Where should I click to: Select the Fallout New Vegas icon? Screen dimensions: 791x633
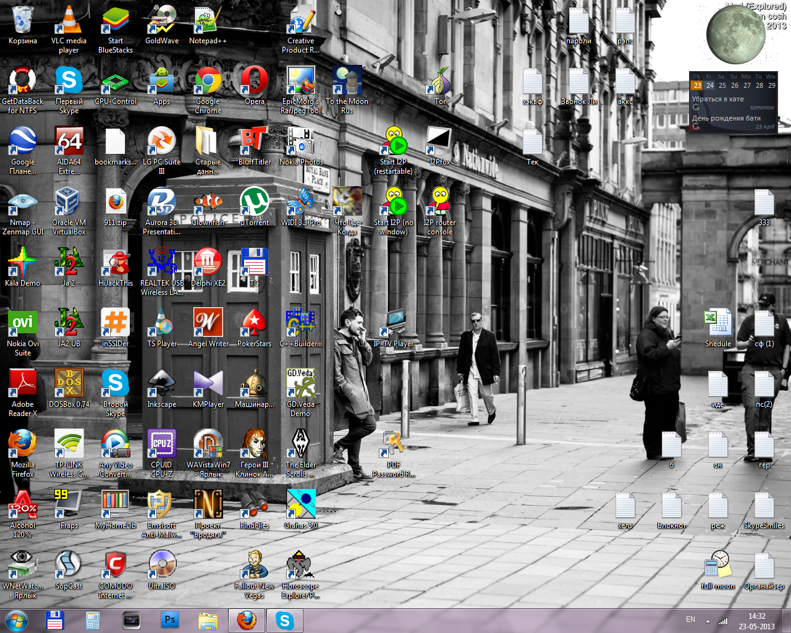255,574
